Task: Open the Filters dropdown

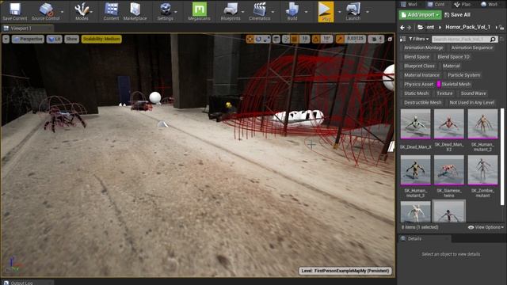Action: point(418,39)
